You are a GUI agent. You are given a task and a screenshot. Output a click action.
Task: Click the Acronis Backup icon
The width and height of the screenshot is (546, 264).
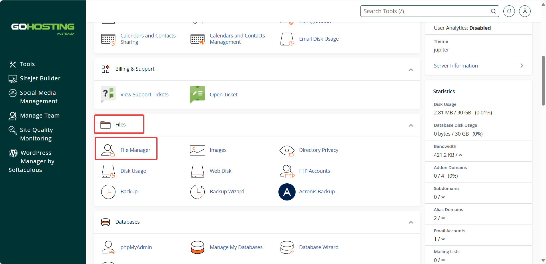(287, 192)
